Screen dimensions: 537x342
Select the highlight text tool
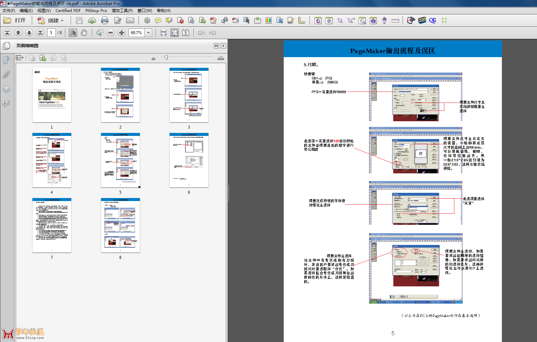coord(169,20)
